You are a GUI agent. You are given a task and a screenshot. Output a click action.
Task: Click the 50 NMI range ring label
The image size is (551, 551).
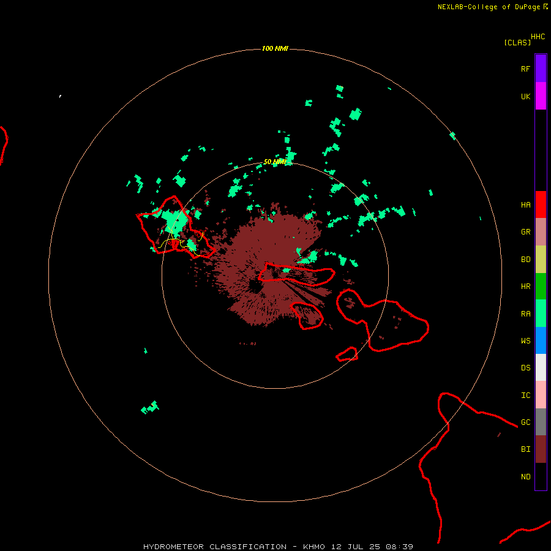[275, 162]
